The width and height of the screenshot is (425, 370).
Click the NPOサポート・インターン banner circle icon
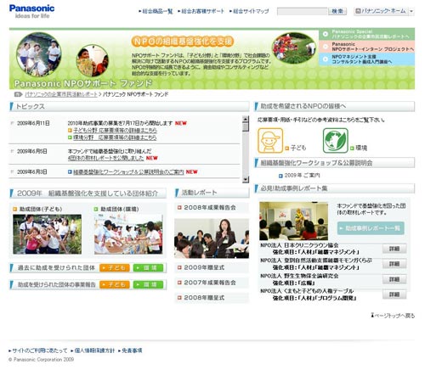pos(326,47)
